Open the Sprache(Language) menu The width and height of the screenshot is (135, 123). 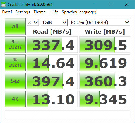(x=79, y=12)
